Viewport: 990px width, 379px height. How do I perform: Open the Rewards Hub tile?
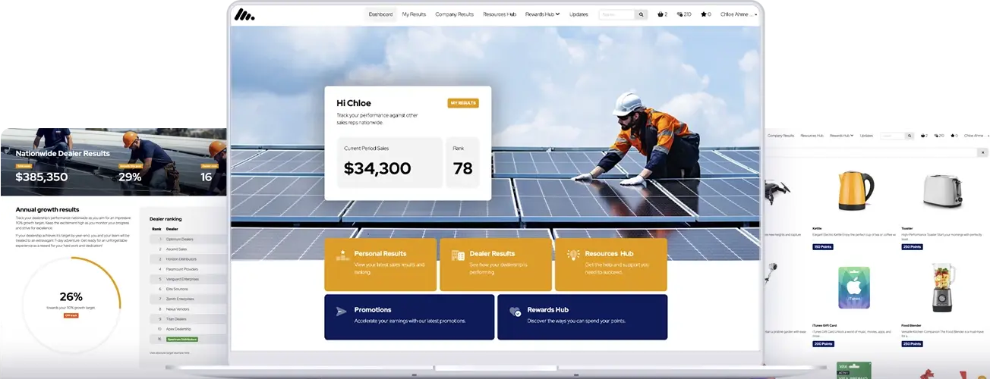pyautogui.click(x=582, y=317)
